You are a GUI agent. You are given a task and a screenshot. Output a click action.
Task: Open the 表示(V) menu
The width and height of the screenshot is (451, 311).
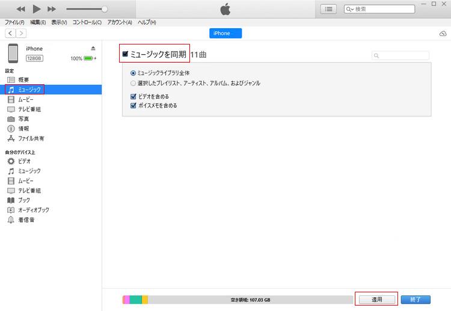59,22
